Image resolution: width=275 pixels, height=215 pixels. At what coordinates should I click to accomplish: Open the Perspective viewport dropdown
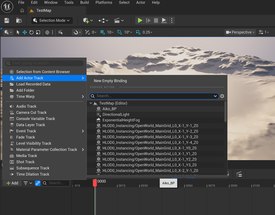tap(240, 32)
